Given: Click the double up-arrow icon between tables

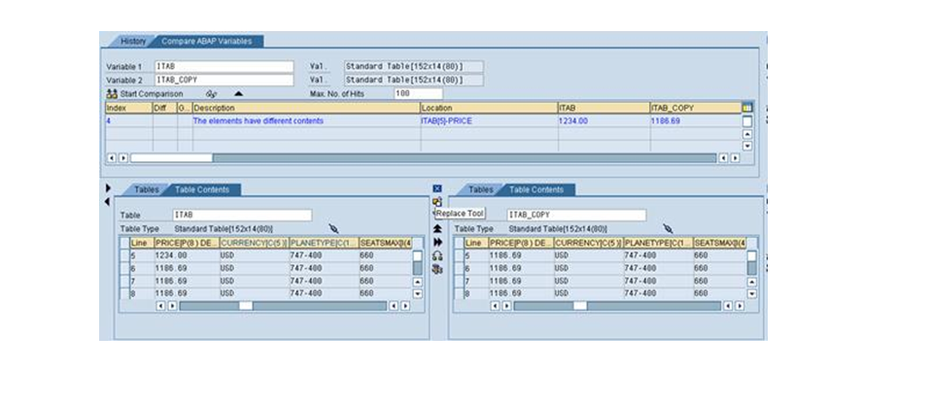Looking at the screenshot, I should click(437, 227).
